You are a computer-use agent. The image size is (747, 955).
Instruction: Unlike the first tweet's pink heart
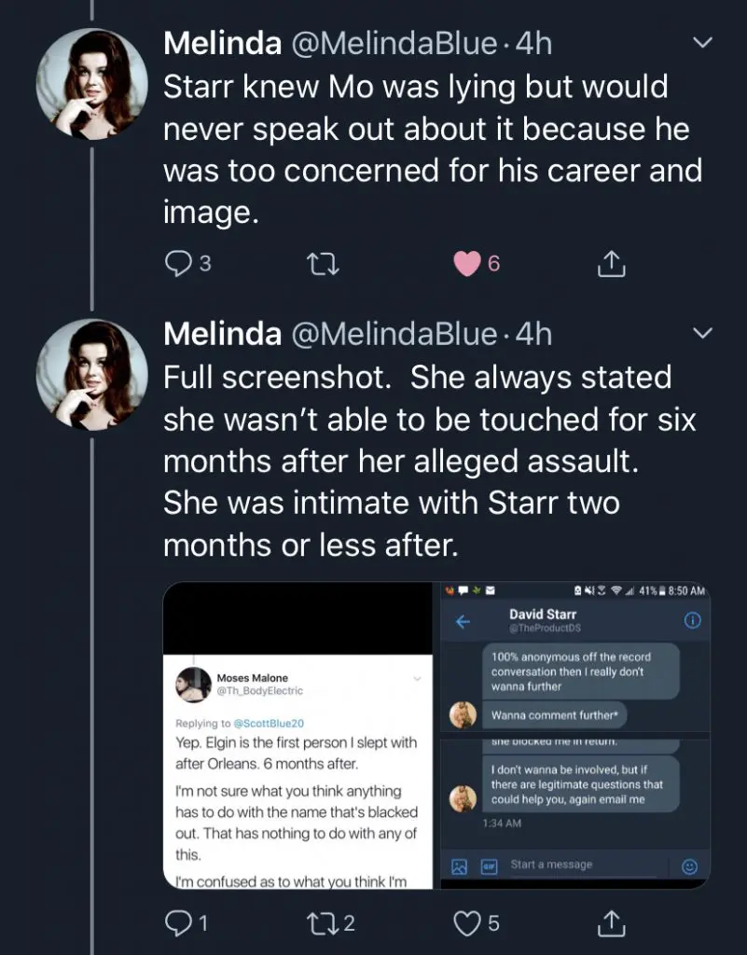(466, 264)
